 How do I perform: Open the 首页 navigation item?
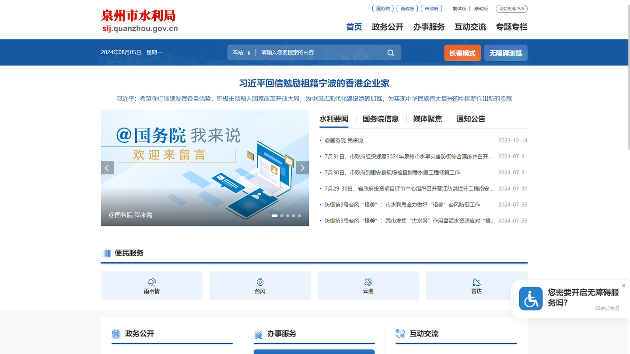pos(354,27)
